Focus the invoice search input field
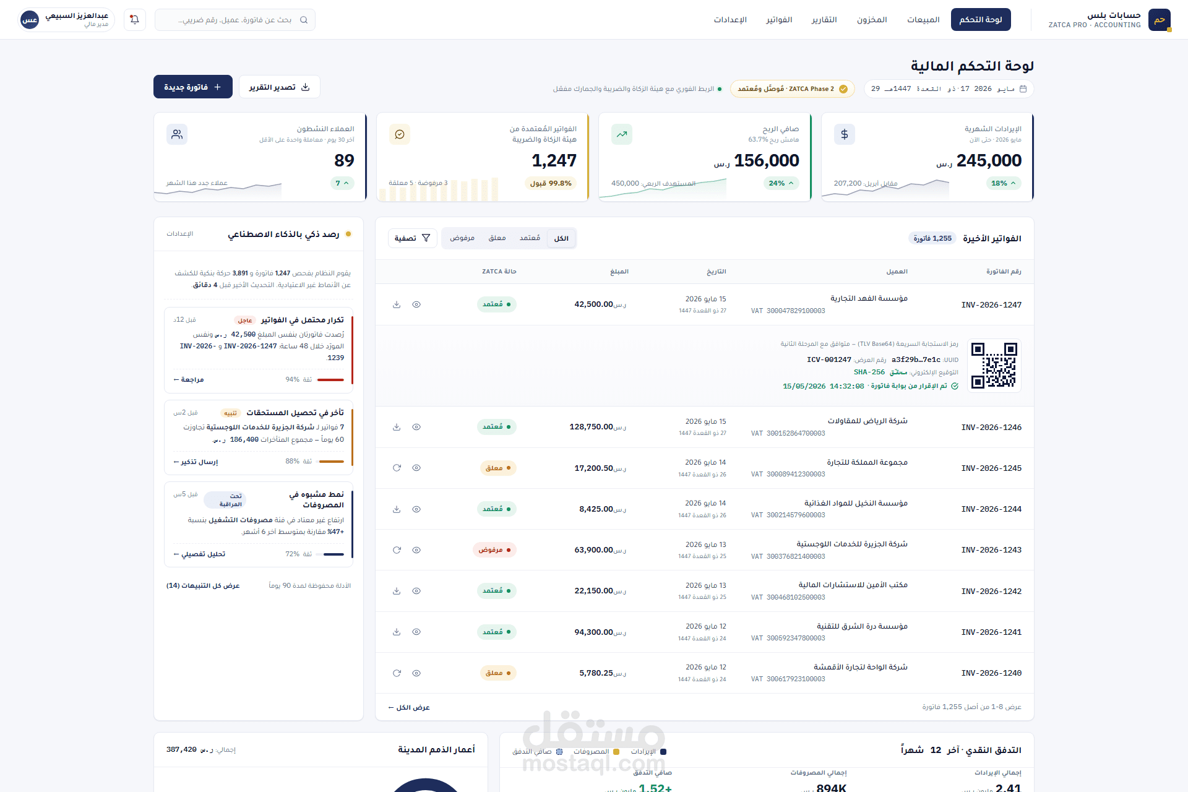Viewport: 1188px width, 792px height. tap(235, 20)
